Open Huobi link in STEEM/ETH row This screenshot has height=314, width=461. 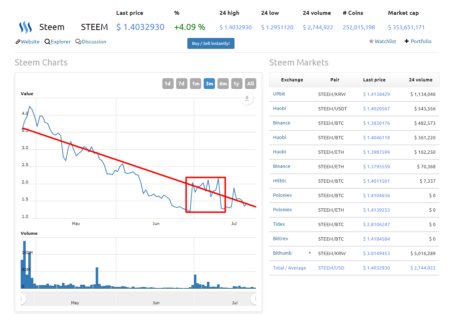pyautogui.click(x=279, y=152)
